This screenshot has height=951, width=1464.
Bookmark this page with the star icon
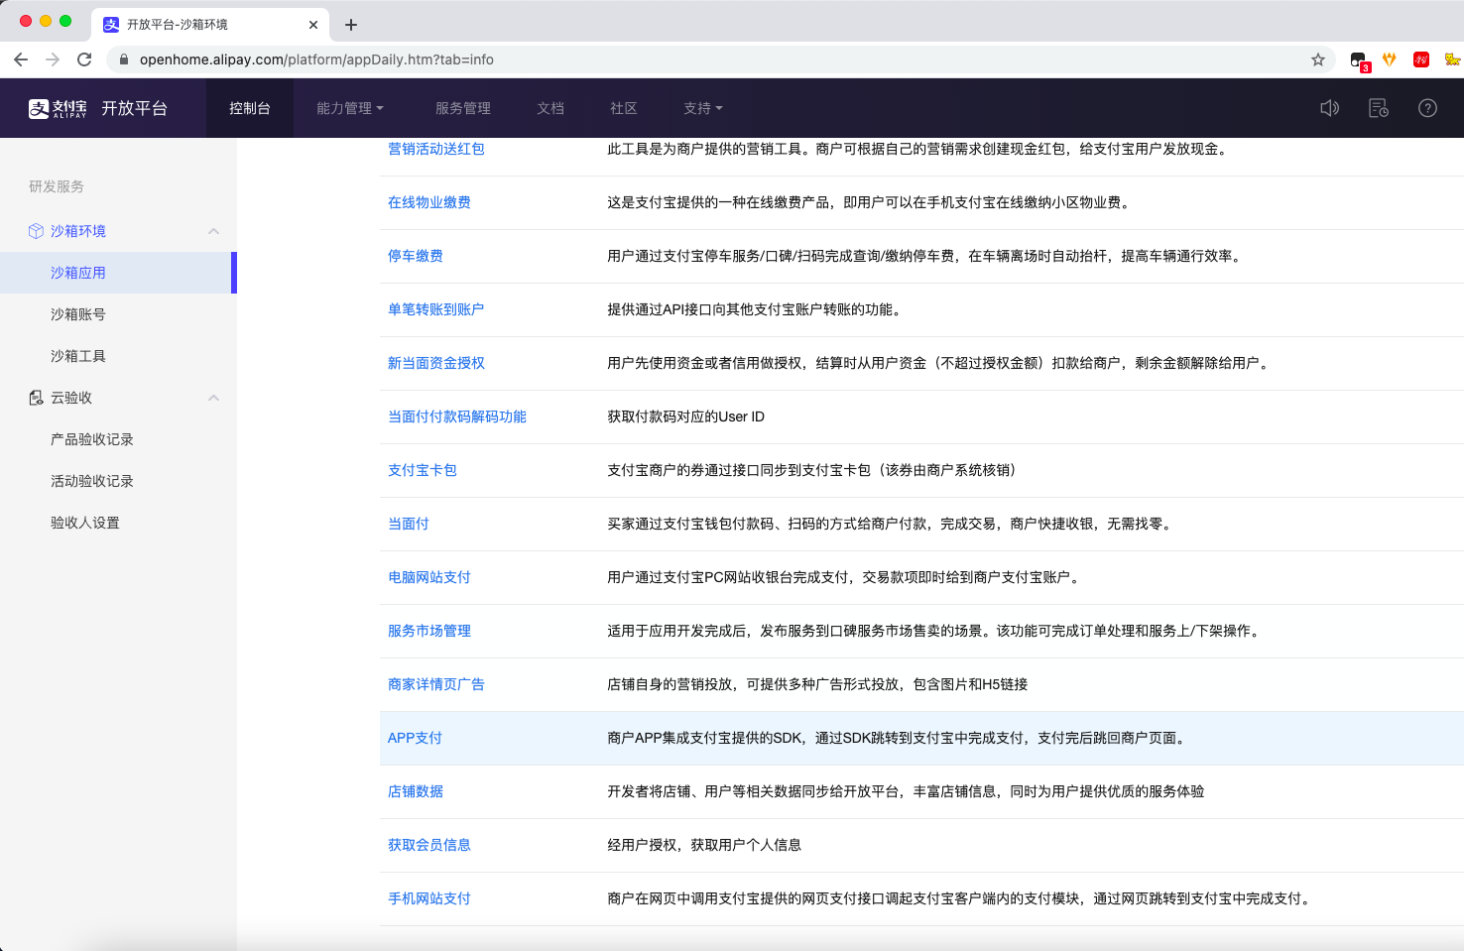coord(1318,59)
